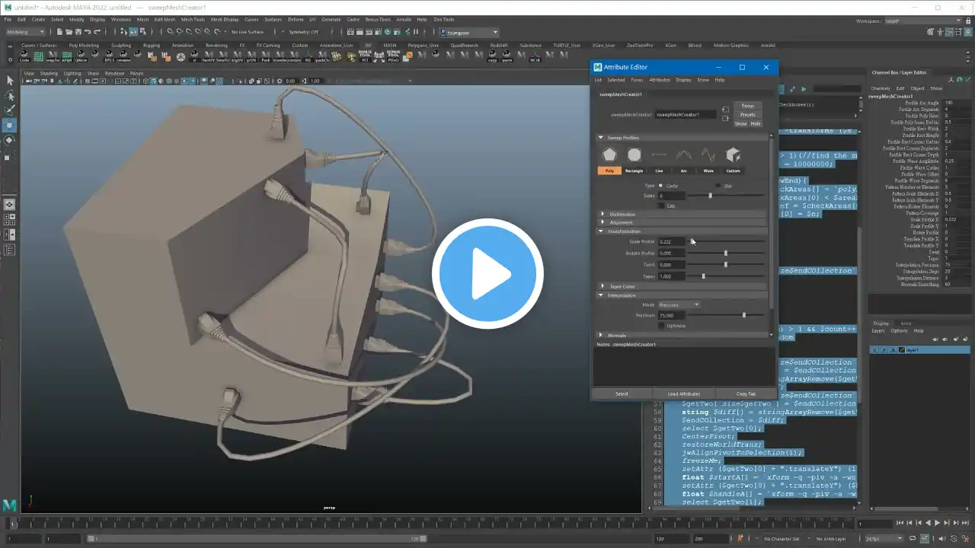This screenshot has width=975, height=548.
Task: Open the Attributes menu in Attribute Editor
Action: [x=660, y=80]
